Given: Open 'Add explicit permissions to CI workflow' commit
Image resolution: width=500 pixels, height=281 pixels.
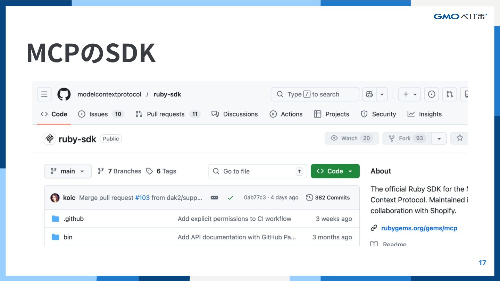Looking at the screenshot, I should [234, 219].
